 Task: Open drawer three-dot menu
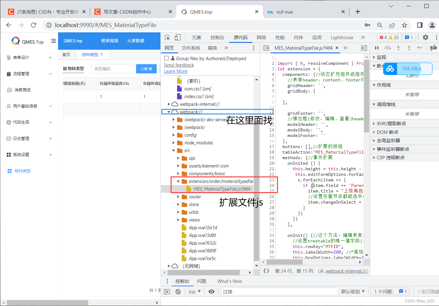(167, 281)
